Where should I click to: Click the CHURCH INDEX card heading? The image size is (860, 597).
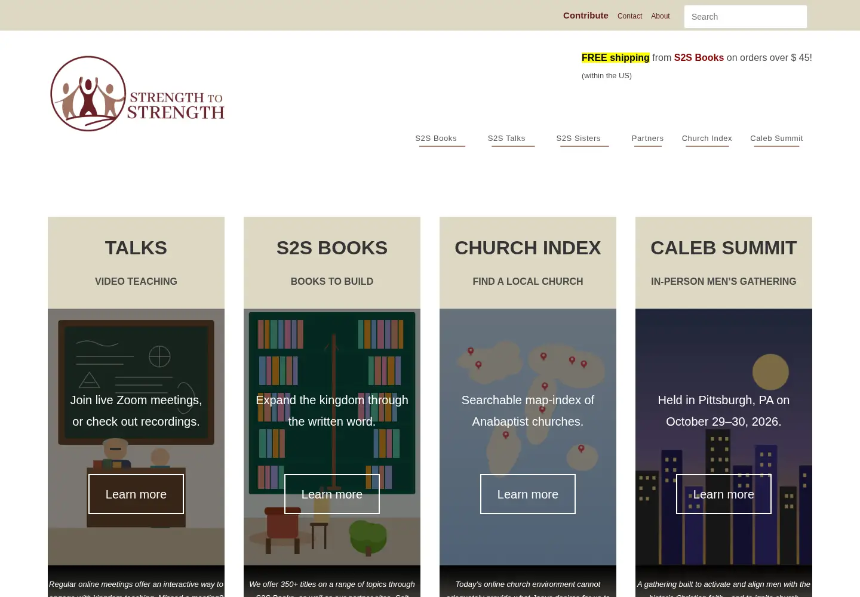click(528, 248)
